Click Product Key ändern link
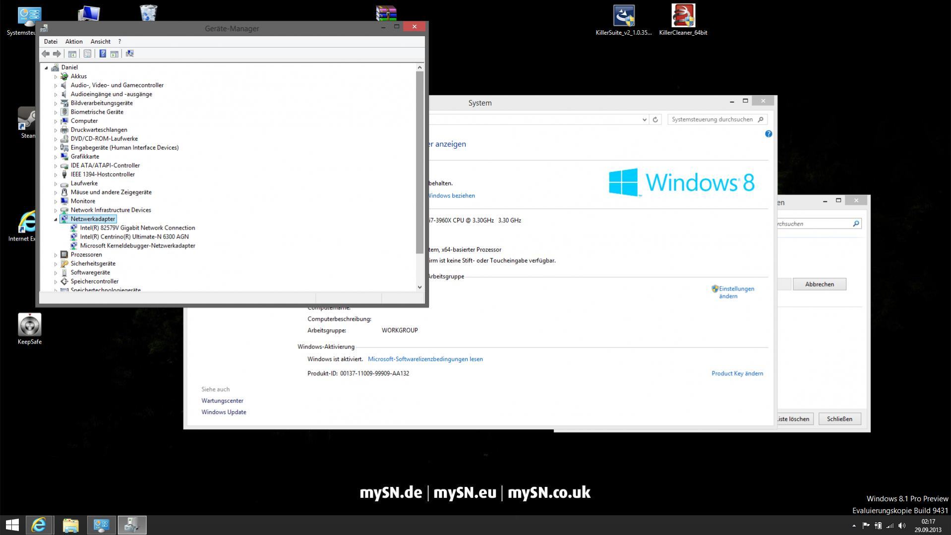 (737, 373)
